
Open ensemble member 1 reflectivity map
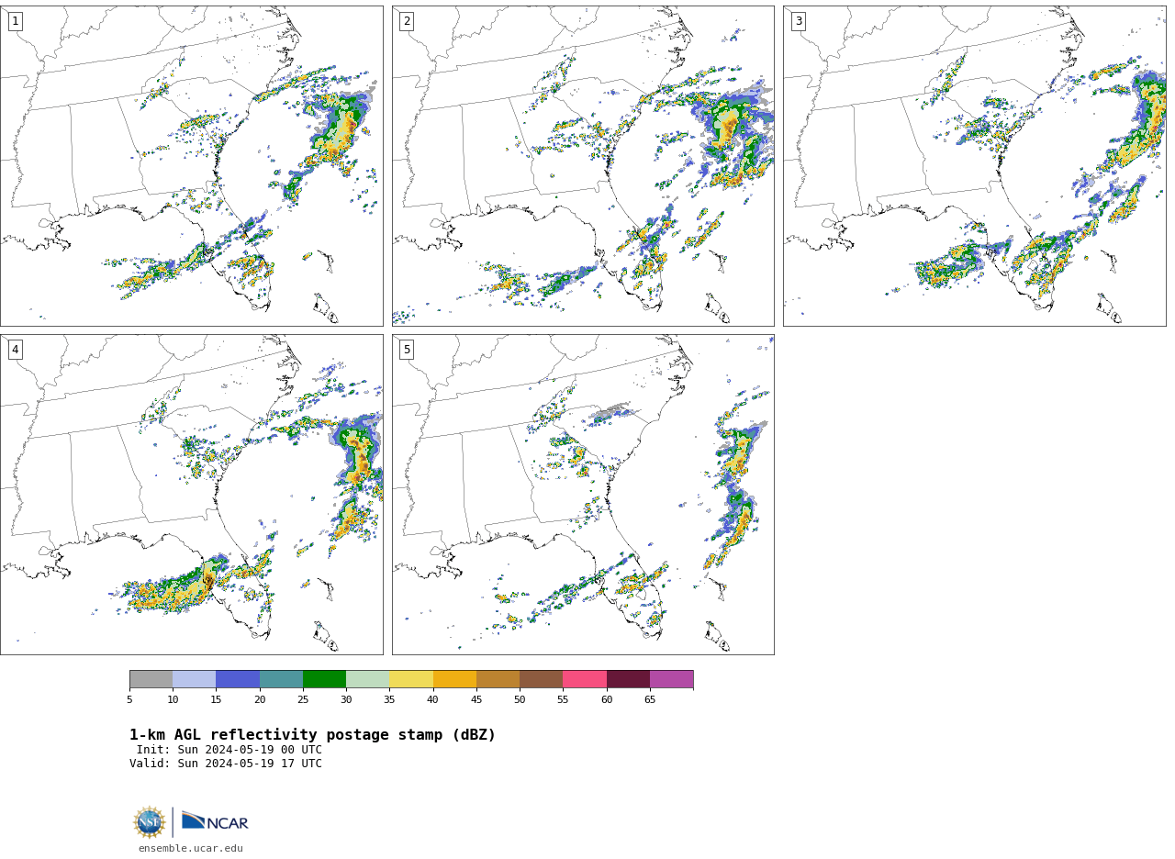191,166
